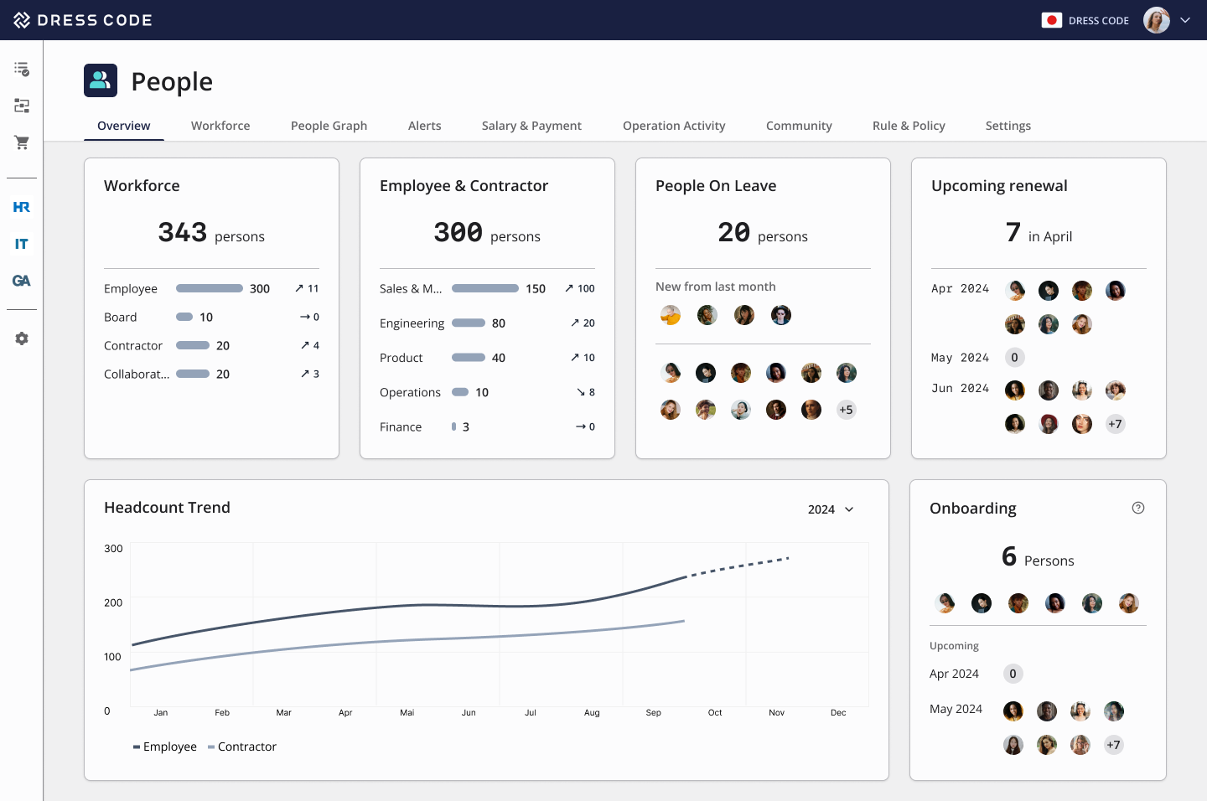
Task: Open the 2024 year selector on Headcount Trend
Action: click(x=831, y=509)
